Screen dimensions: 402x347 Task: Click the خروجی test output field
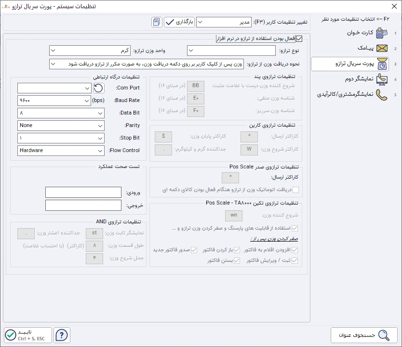(x=83, y=205)
